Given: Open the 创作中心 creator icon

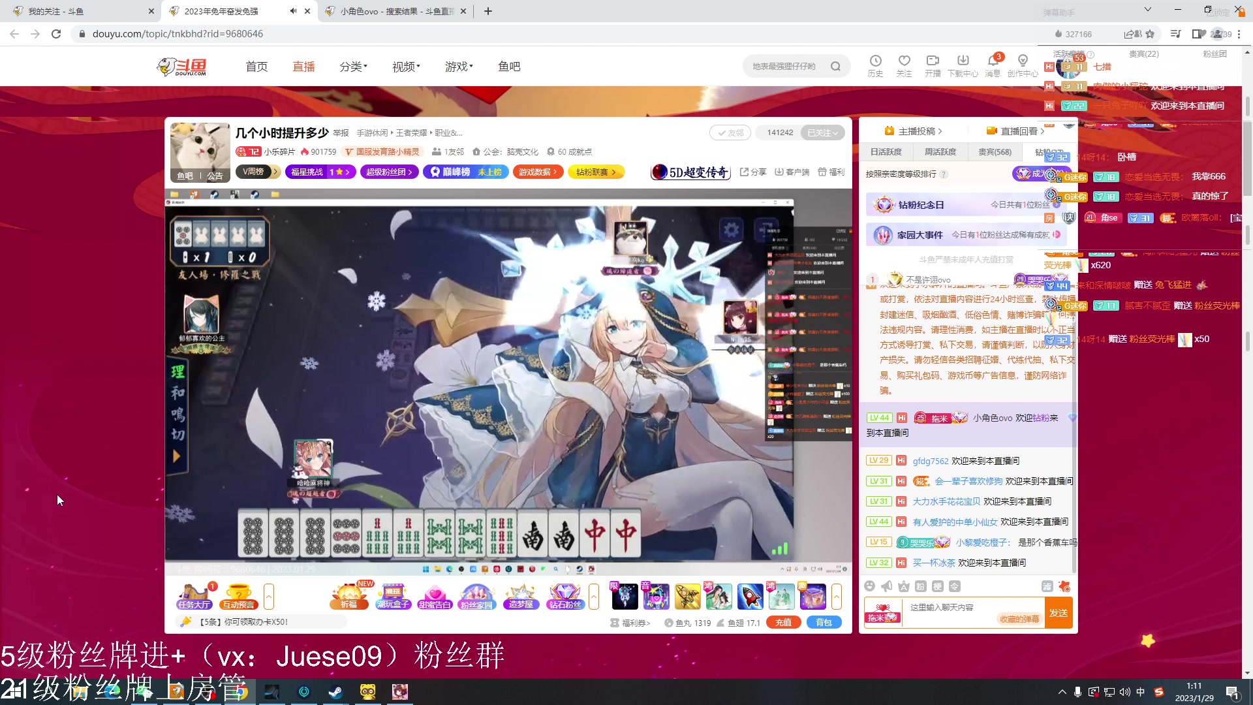Looking at the screenshot, I should pos(1023,65).
